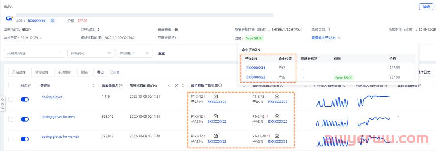Click 开启监控 button
This screenshot has width=436, height=151.
pos(19,72)
